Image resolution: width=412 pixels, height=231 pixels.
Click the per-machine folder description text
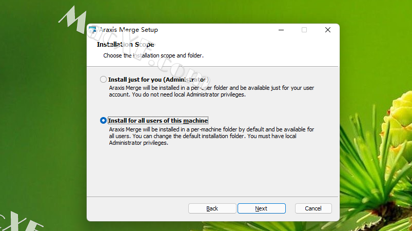click(211, 136)
